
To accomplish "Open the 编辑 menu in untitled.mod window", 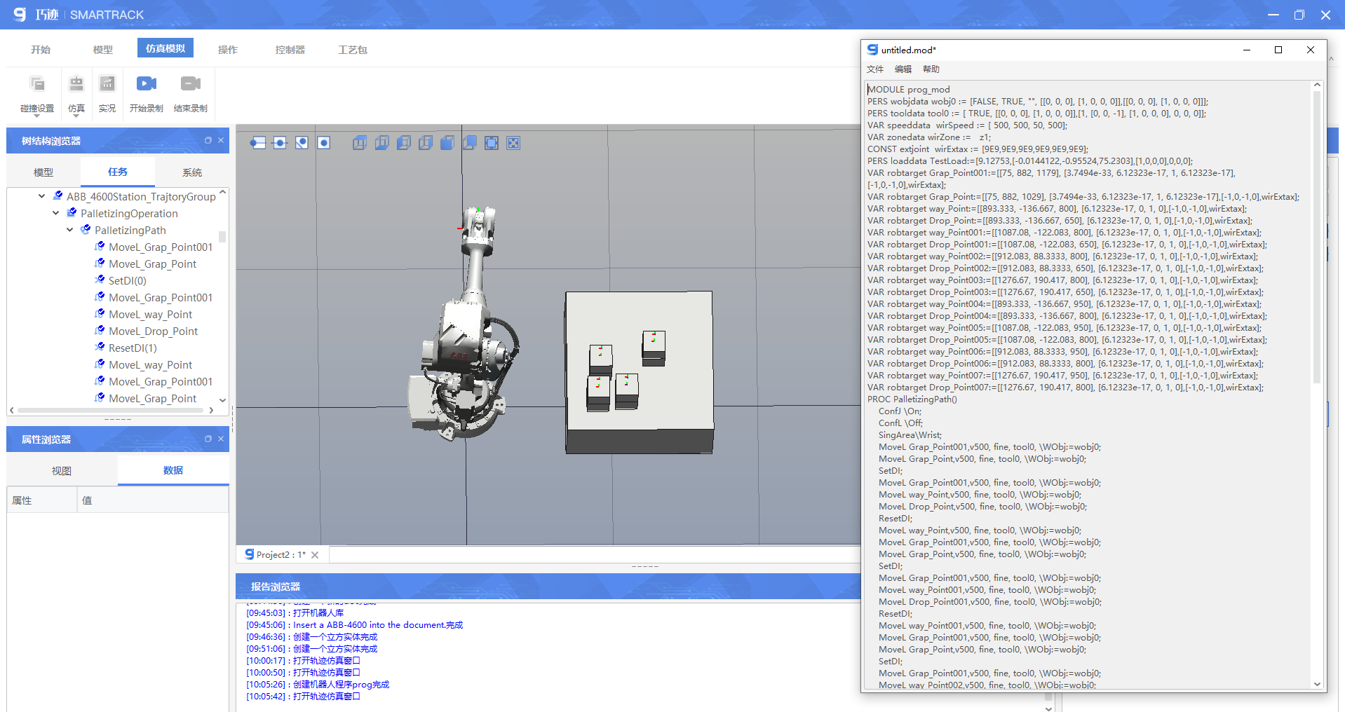I will (903, 69).
